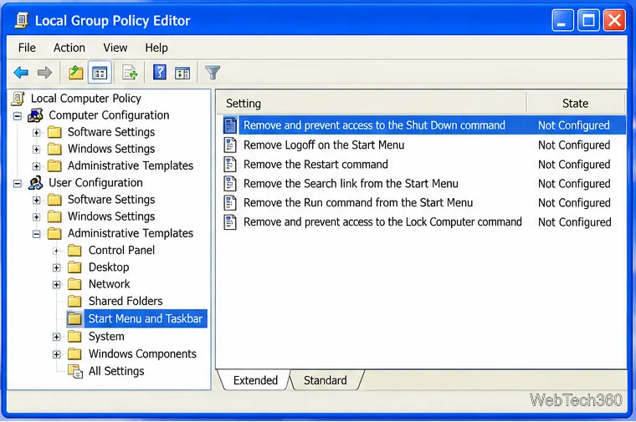The width and height of the screenshot is (636, 422).
Task: Select Remove the Search link from Start Menu
Action: [351, 184]
